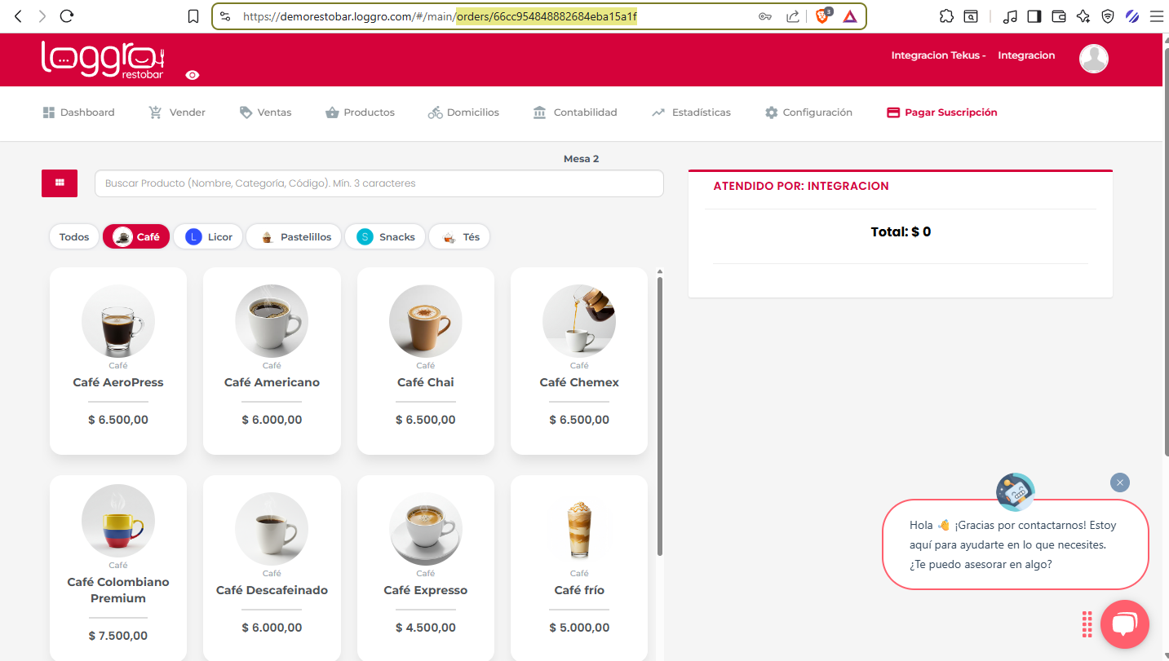This screenshot has width=1169, height=661.
Task: Open the live chat bubble icon
Action: [1124, 624]
